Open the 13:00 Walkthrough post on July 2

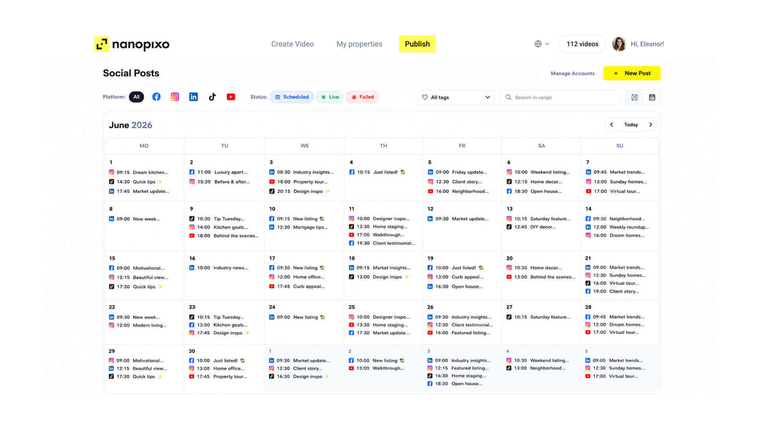tap(377, 369)
